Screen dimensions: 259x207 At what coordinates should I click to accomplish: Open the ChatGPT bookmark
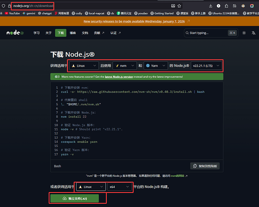coord(45,13)
